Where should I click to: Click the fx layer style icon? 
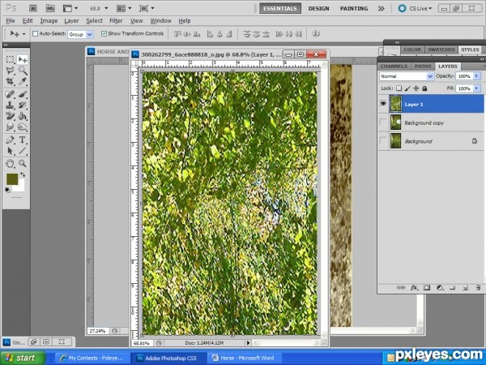tap(414, 288)
